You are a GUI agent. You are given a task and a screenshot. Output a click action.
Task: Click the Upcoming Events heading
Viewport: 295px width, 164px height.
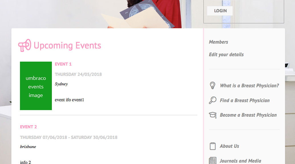67,46
